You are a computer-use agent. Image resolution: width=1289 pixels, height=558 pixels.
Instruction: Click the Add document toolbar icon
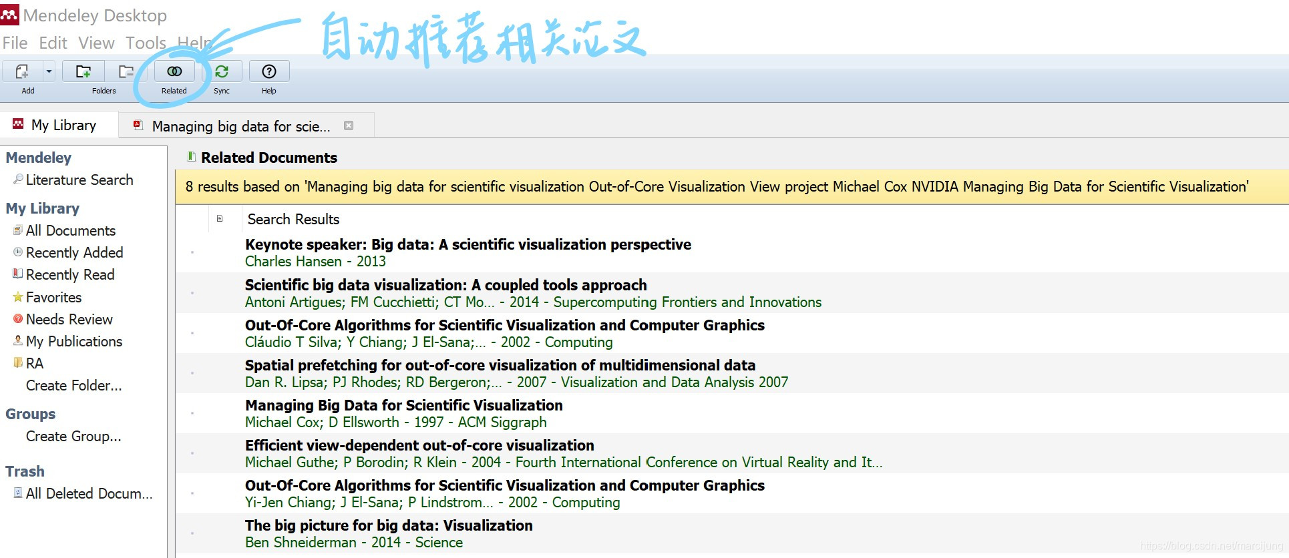point(23,71)
